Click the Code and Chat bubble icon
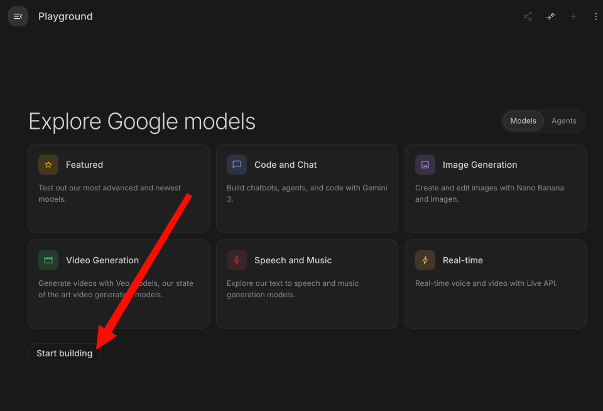Viewport: 603px width, 411px height. tap(237, 165)
